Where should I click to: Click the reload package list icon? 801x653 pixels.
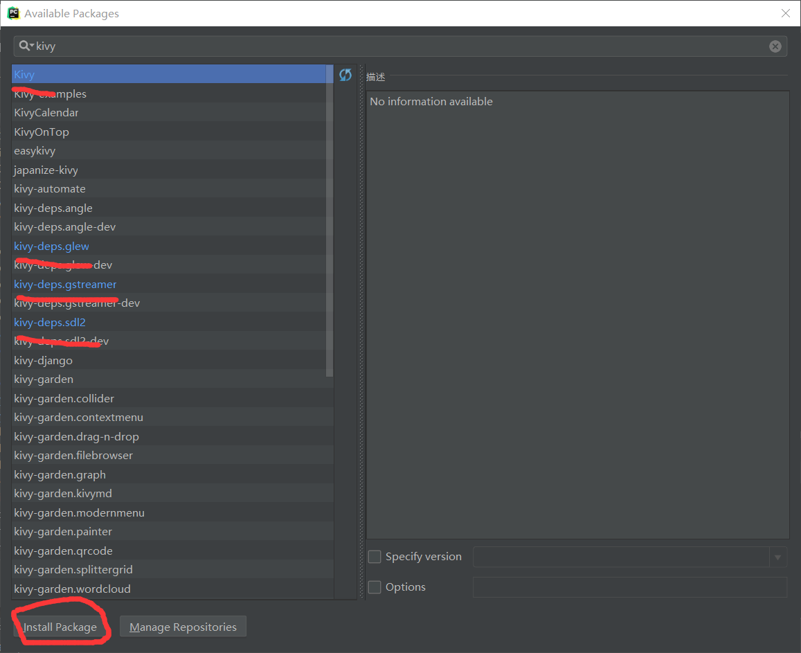(345, 75)
